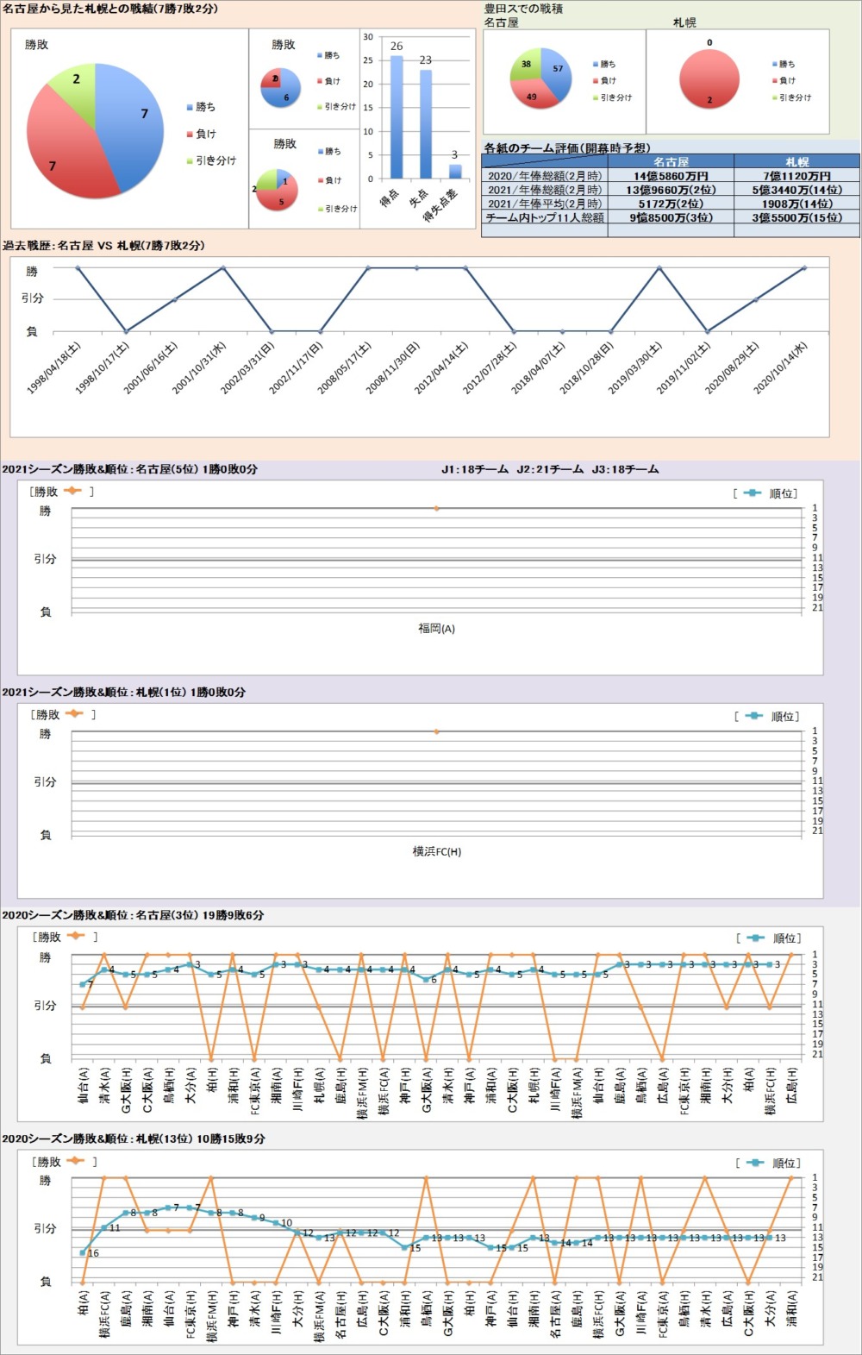Click date label 1998/04/18(土) on the history chart

coord(53,368)
